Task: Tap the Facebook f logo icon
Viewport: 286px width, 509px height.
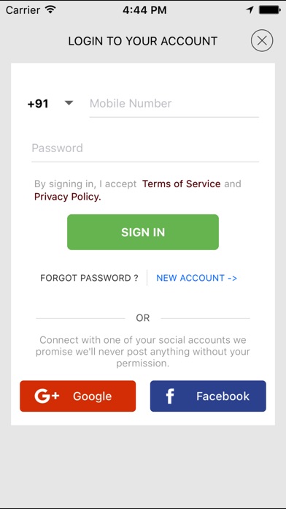Action: point(170,396)
